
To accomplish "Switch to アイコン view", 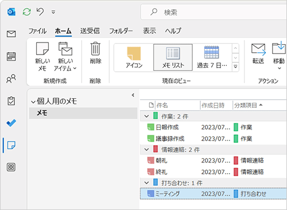I will [x=134, y=57].
